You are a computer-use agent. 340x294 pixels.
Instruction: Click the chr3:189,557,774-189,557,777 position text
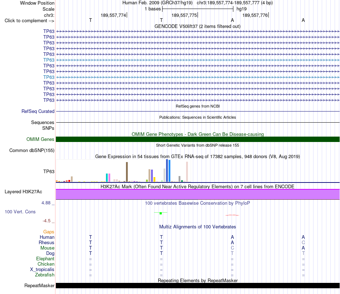click(x=235, y=3)
